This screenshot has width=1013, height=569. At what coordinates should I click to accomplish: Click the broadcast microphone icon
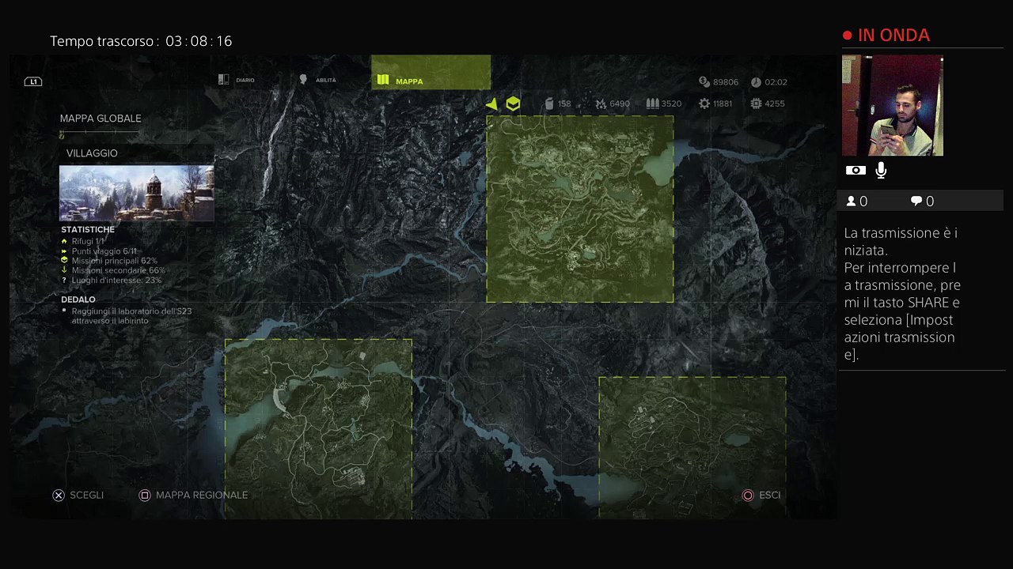pos(881,170)
